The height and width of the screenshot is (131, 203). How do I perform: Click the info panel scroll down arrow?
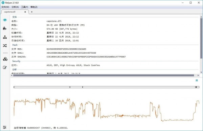[x=201, y=72]
